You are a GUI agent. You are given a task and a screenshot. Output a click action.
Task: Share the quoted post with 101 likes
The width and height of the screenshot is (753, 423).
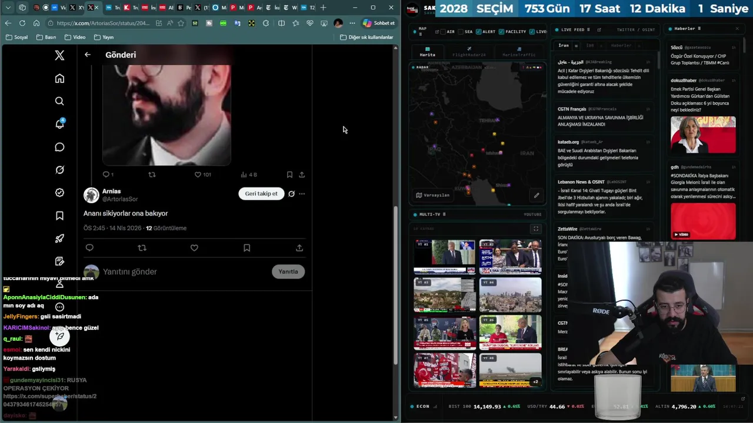(x=302, y=174)
